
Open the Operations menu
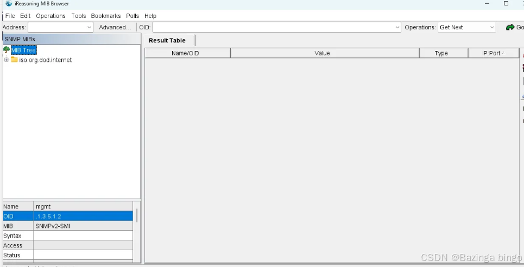51,16
